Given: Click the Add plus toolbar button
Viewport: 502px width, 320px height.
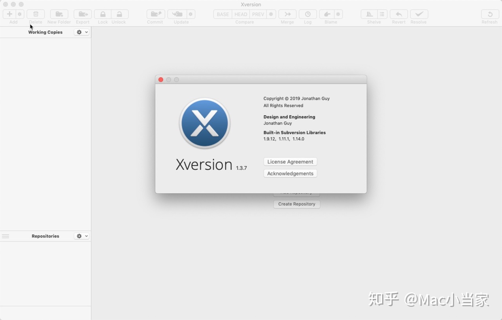Looking at the screenshot, I should [9, 14].
